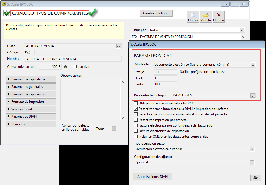Click inside the Observaciones text area

91,100
